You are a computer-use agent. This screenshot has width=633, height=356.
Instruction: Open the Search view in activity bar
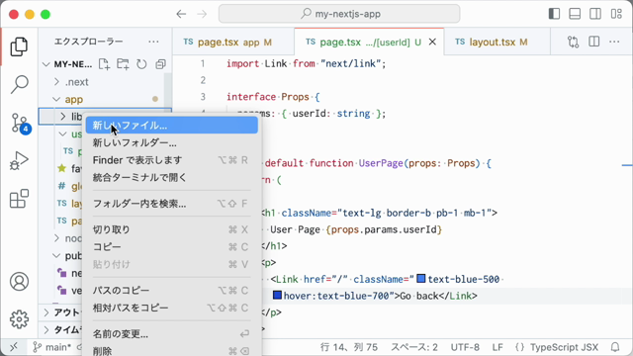click(x=19, y=84)
